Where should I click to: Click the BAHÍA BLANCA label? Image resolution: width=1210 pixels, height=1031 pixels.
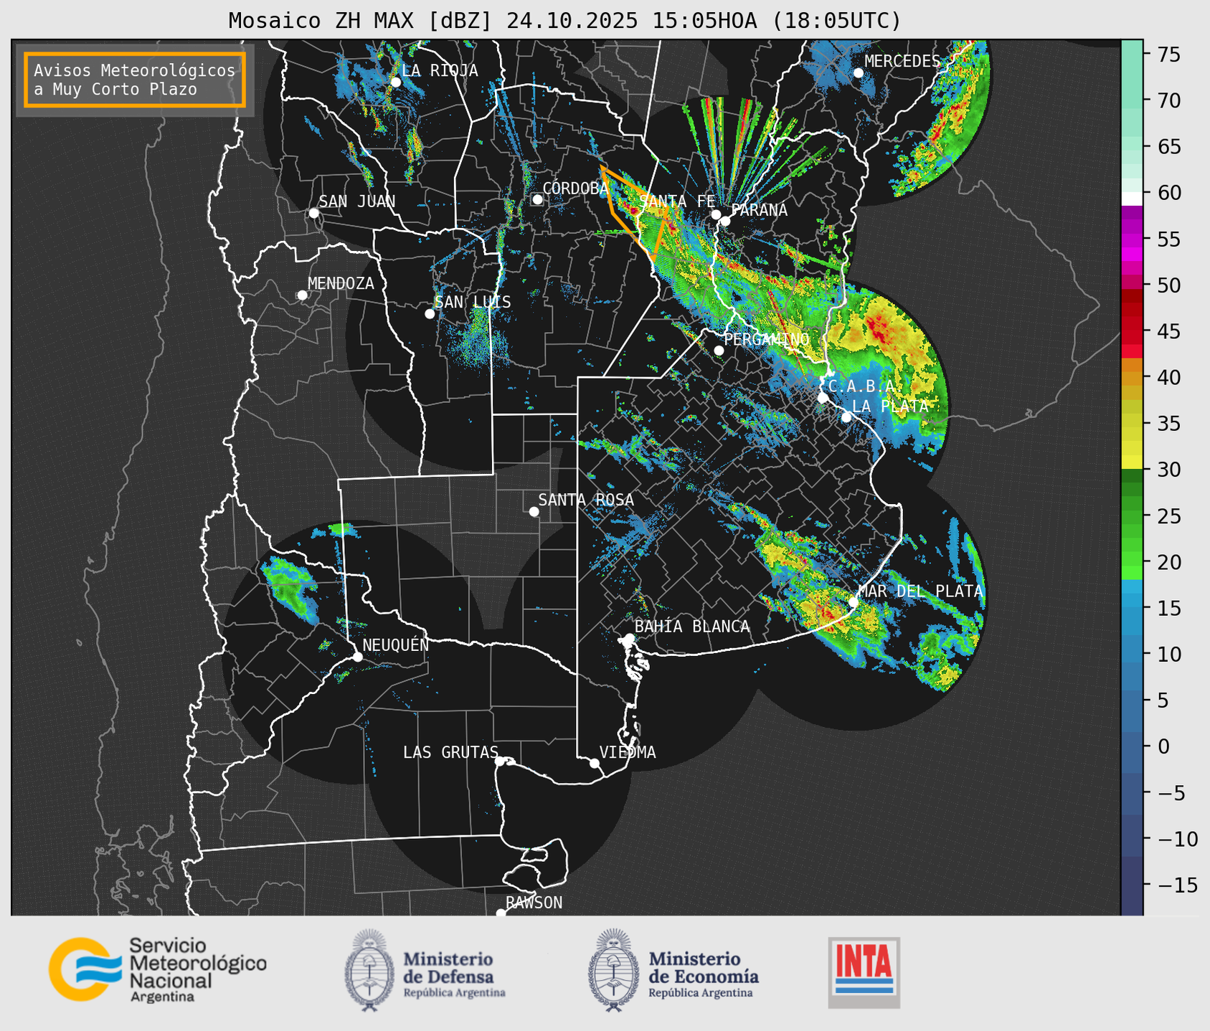point(692,627)
